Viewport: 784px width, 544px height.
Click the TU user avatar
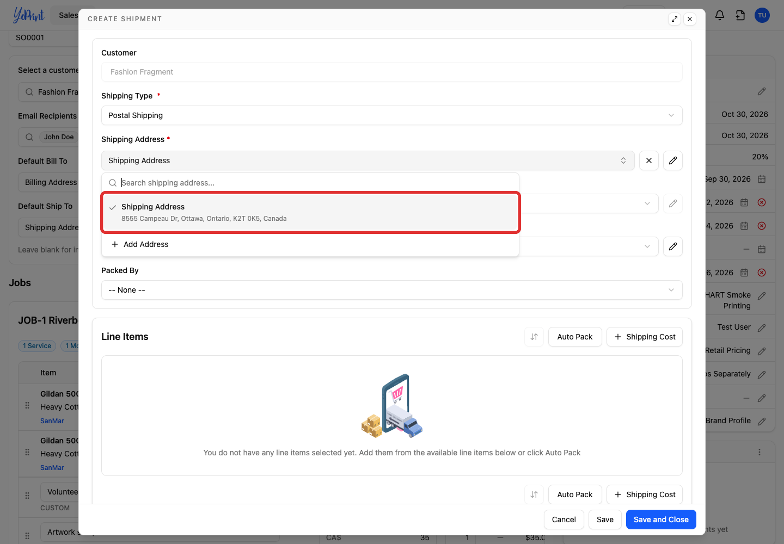pyautogui.click(x=762, y=15)
